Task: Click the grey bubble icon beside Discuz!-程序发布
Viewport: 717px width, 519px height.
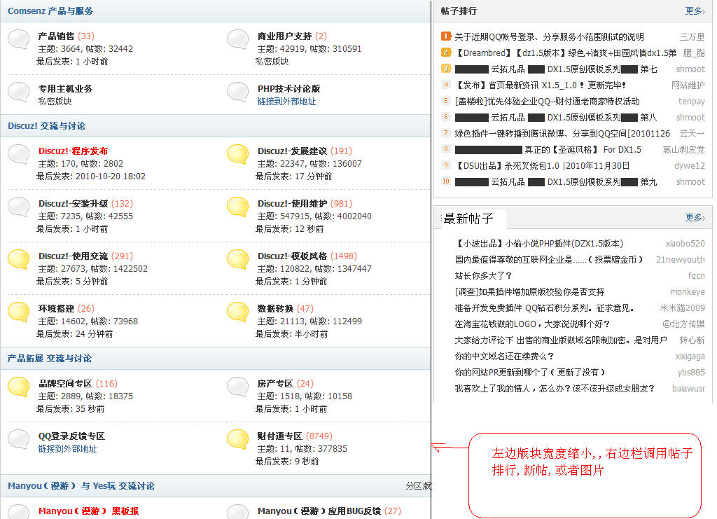Action: [x=19, y=155]
